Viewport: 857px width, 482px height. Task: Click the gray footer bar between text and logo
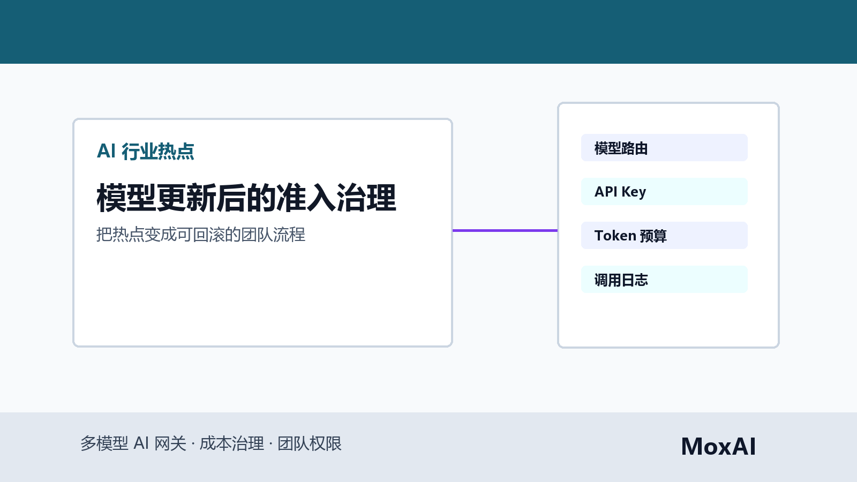coord(512,447)
